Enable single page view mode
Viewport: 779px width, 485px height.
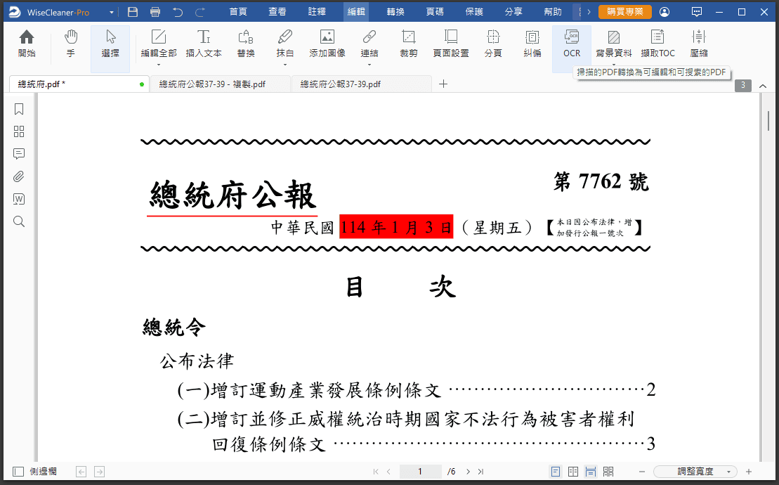click(x=556, y=472)
